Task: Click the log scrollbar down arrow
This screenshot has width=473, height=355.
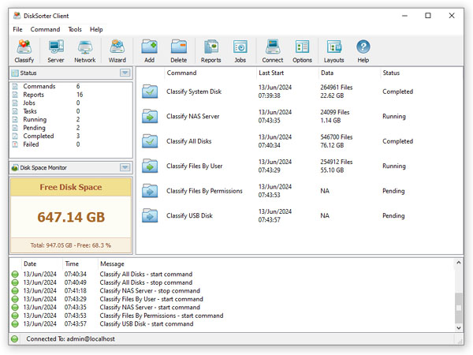Action: [x=459, y=328]
